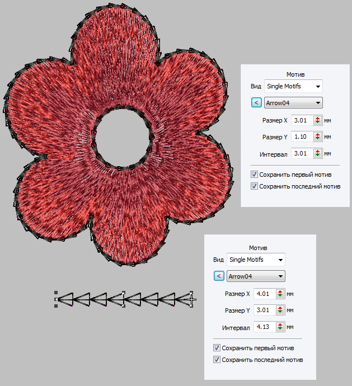
Task: Click the Размер X input field showing 4.01
Action: tap(264, 293)
